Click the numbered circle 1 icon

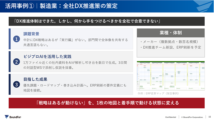[x=16, y=39]
